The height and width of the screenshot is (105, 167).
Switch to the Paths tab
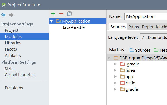[x=134, y=27]
